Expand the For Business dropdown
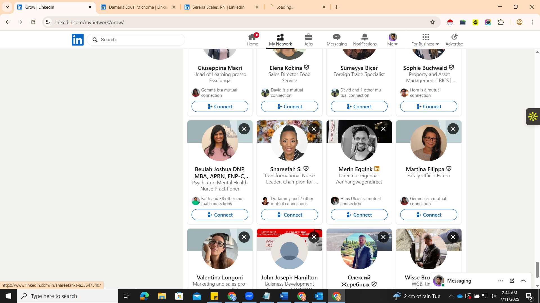 pyautogui.click(x=425, y=40)
